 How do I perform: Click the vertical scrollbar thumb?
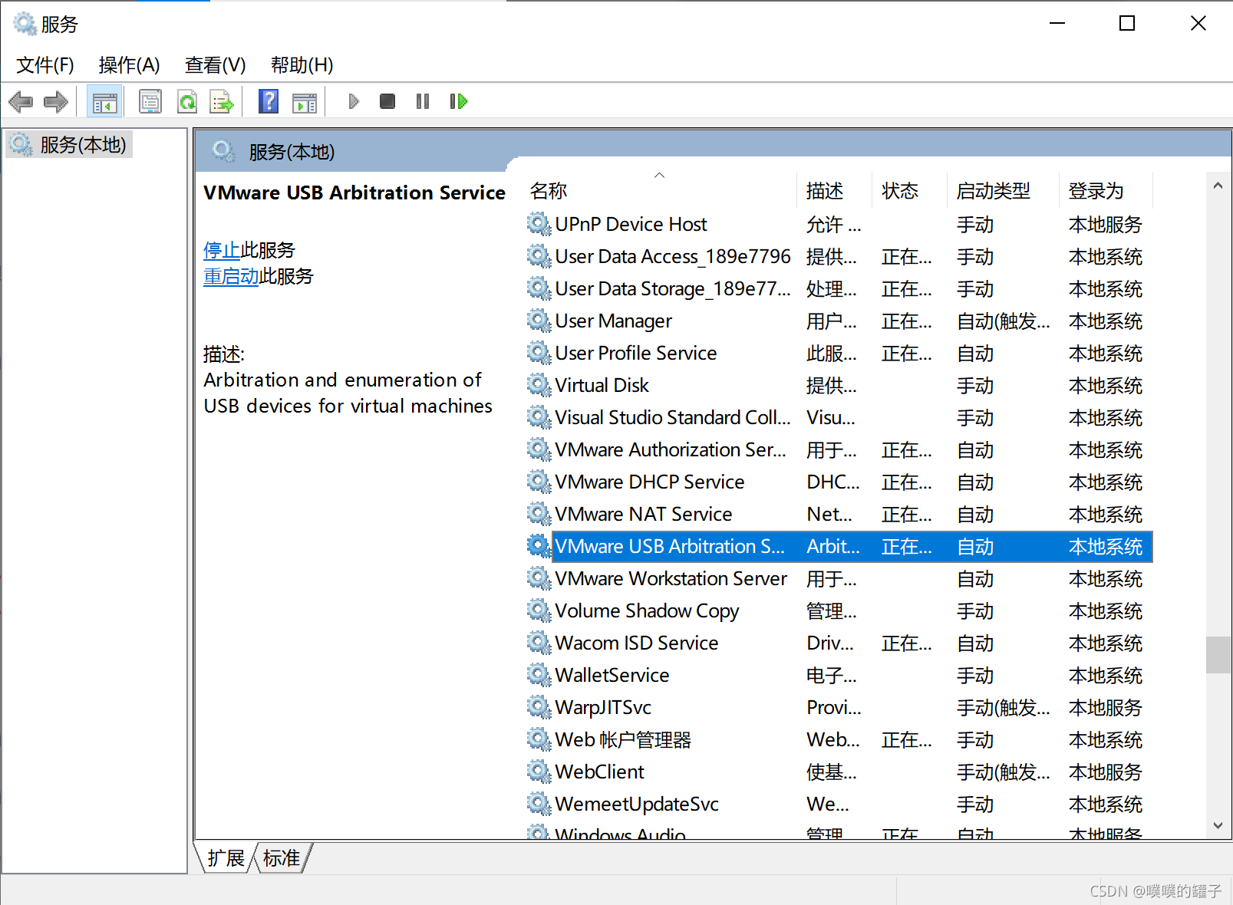point(1218,654)
